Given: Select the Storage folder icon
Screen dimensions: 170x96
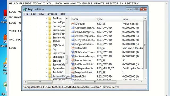Looking at the screenshot, I should pos(50,61).
